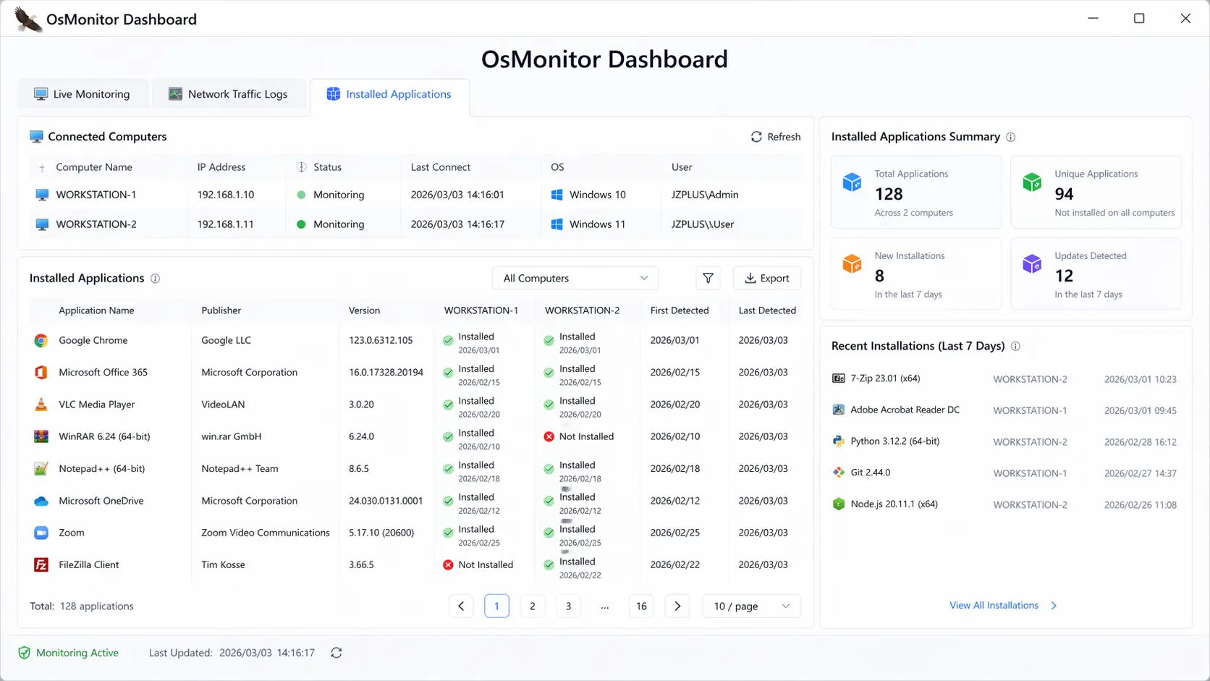This screenshot has height=681, width=1210.
Task: Click the Microsoft OneDrive cloud icon
Action: click(x=41, y=501)
